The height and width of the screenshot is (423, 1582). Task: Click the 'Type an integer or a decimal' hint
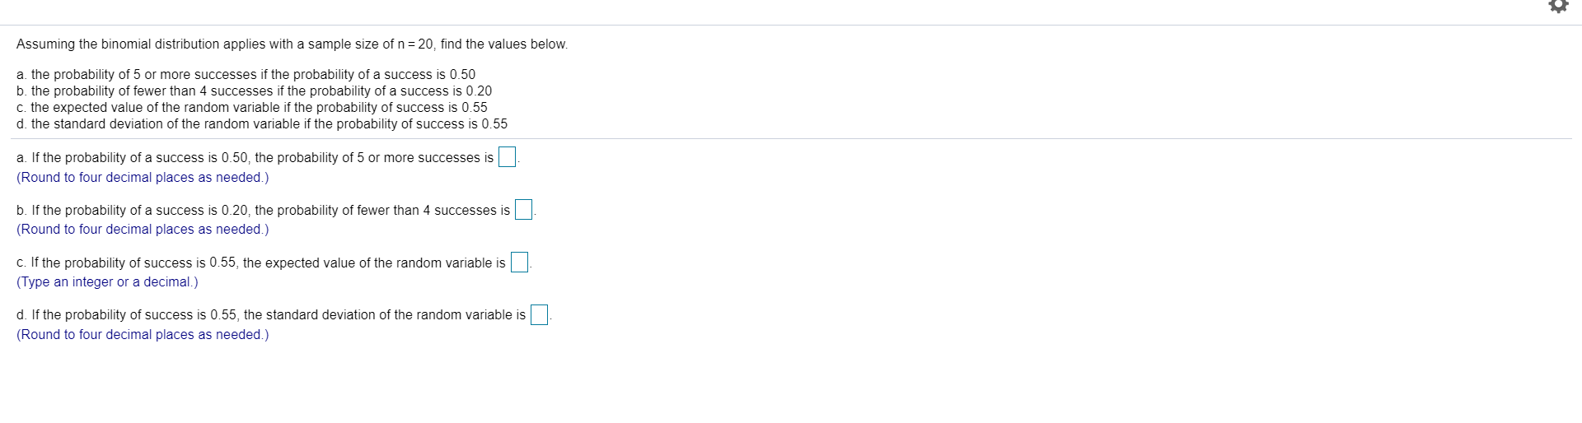pos(107,282)
